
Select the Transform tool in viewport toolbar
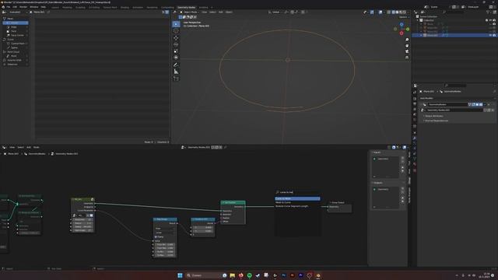point(176,58)
